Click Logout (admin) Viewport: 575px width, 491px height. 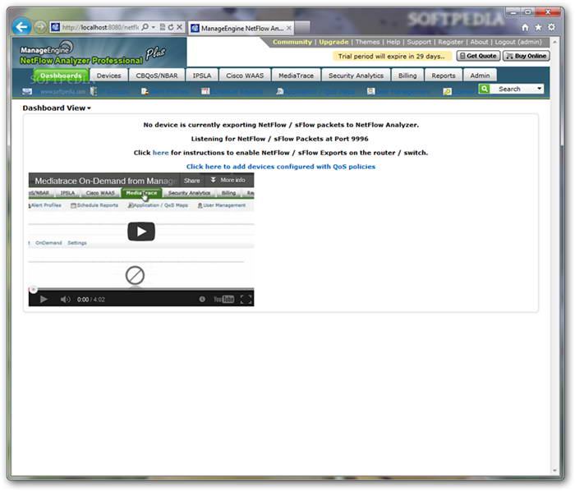[x=518, y=42]
